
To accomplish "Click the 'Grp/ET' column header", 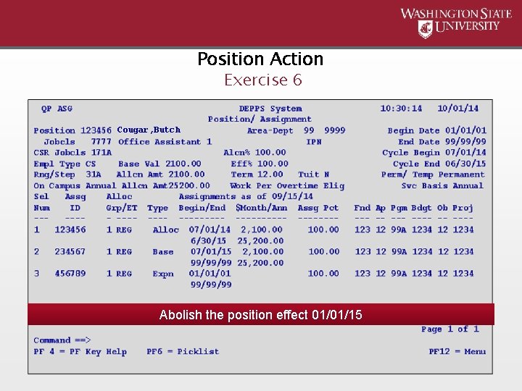I will click(x=122, y=208).
